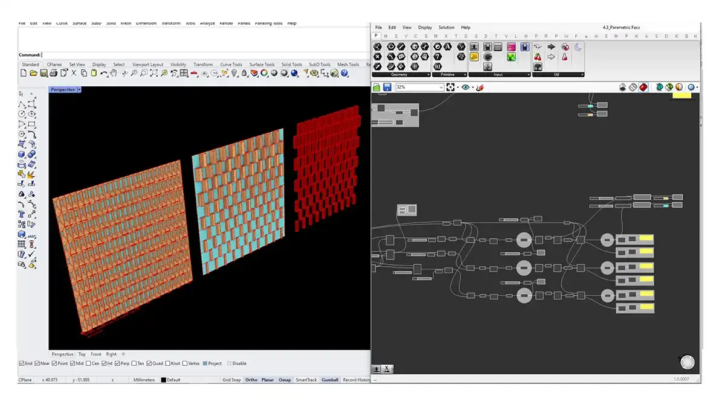This screenshot has width=719, height=402.
Task: Click the Zoom Extents icon in Rhino toolbar
Action: coord(155,73)
